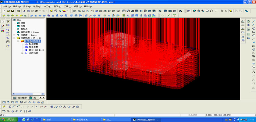The width and height of the screenshot is (256, 122).
Task: Switch to wireframe cube display mode
Action: point(222,11)
